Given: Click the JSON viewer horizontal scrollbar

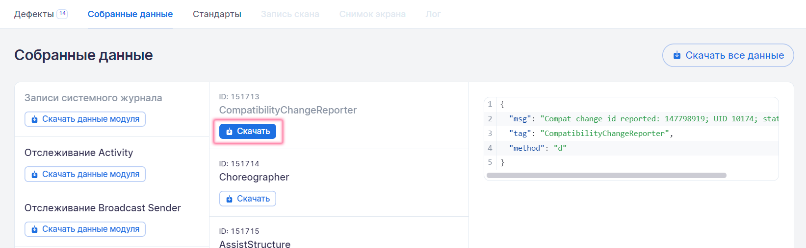Looking at the screenshot, I should point(606,175).
